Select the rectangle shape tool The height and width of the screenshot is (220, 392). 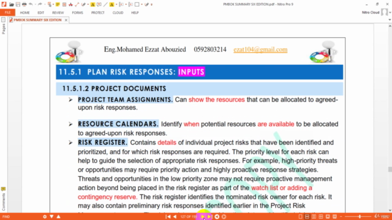pyautogui.click(x=137, y=4)
